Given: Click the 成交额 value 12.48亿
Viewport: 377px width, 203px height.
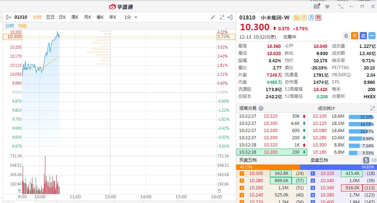Looking at the screenshot, I should (x=367, y=53).
